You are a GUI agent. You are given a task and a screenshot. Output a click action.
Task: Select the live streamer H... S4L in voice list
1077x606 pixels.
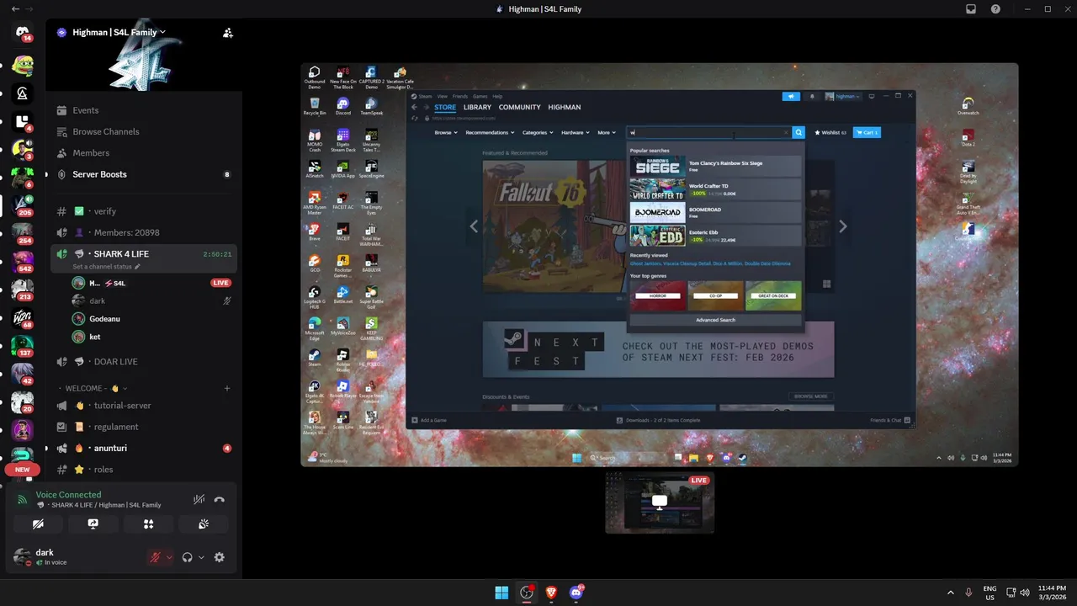click(151, 283)
